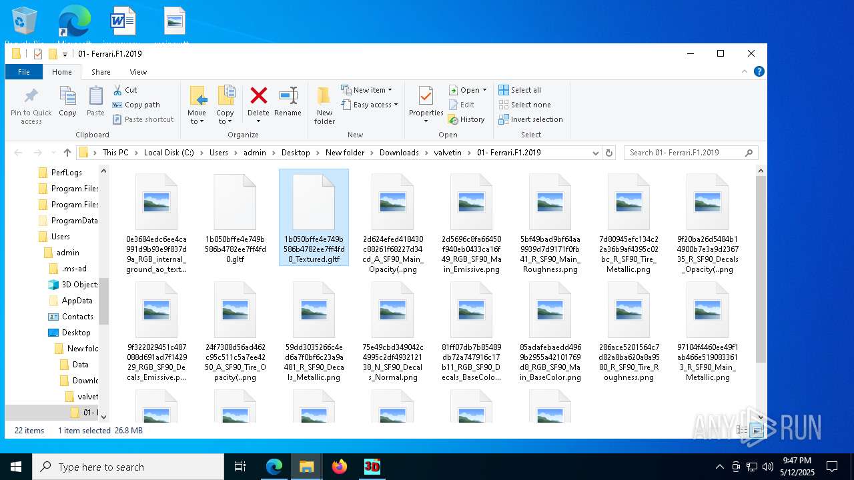Expand the address bar history dropdown

coord(596,153)
